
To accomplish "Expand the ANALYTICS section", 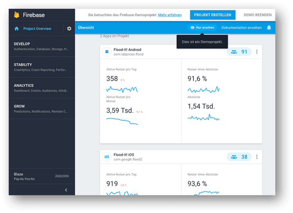I will click(42, 88).
